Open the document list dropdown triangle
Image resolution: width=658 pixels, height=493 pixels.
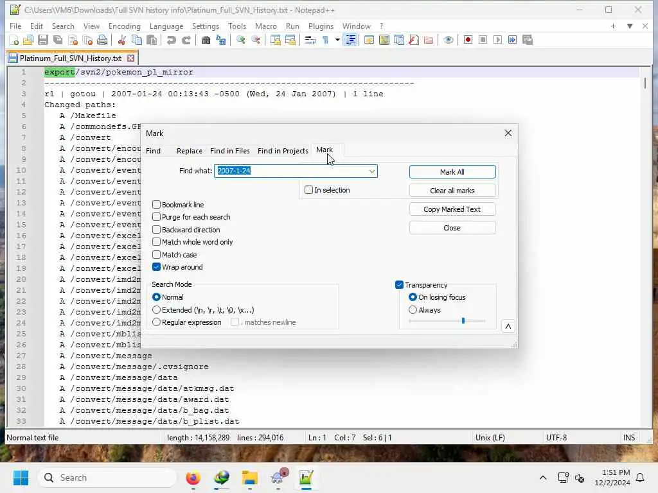630,26
